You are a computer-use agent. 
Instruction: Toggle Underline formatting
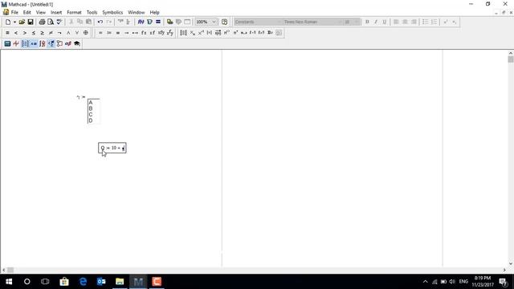coord(384,22)
